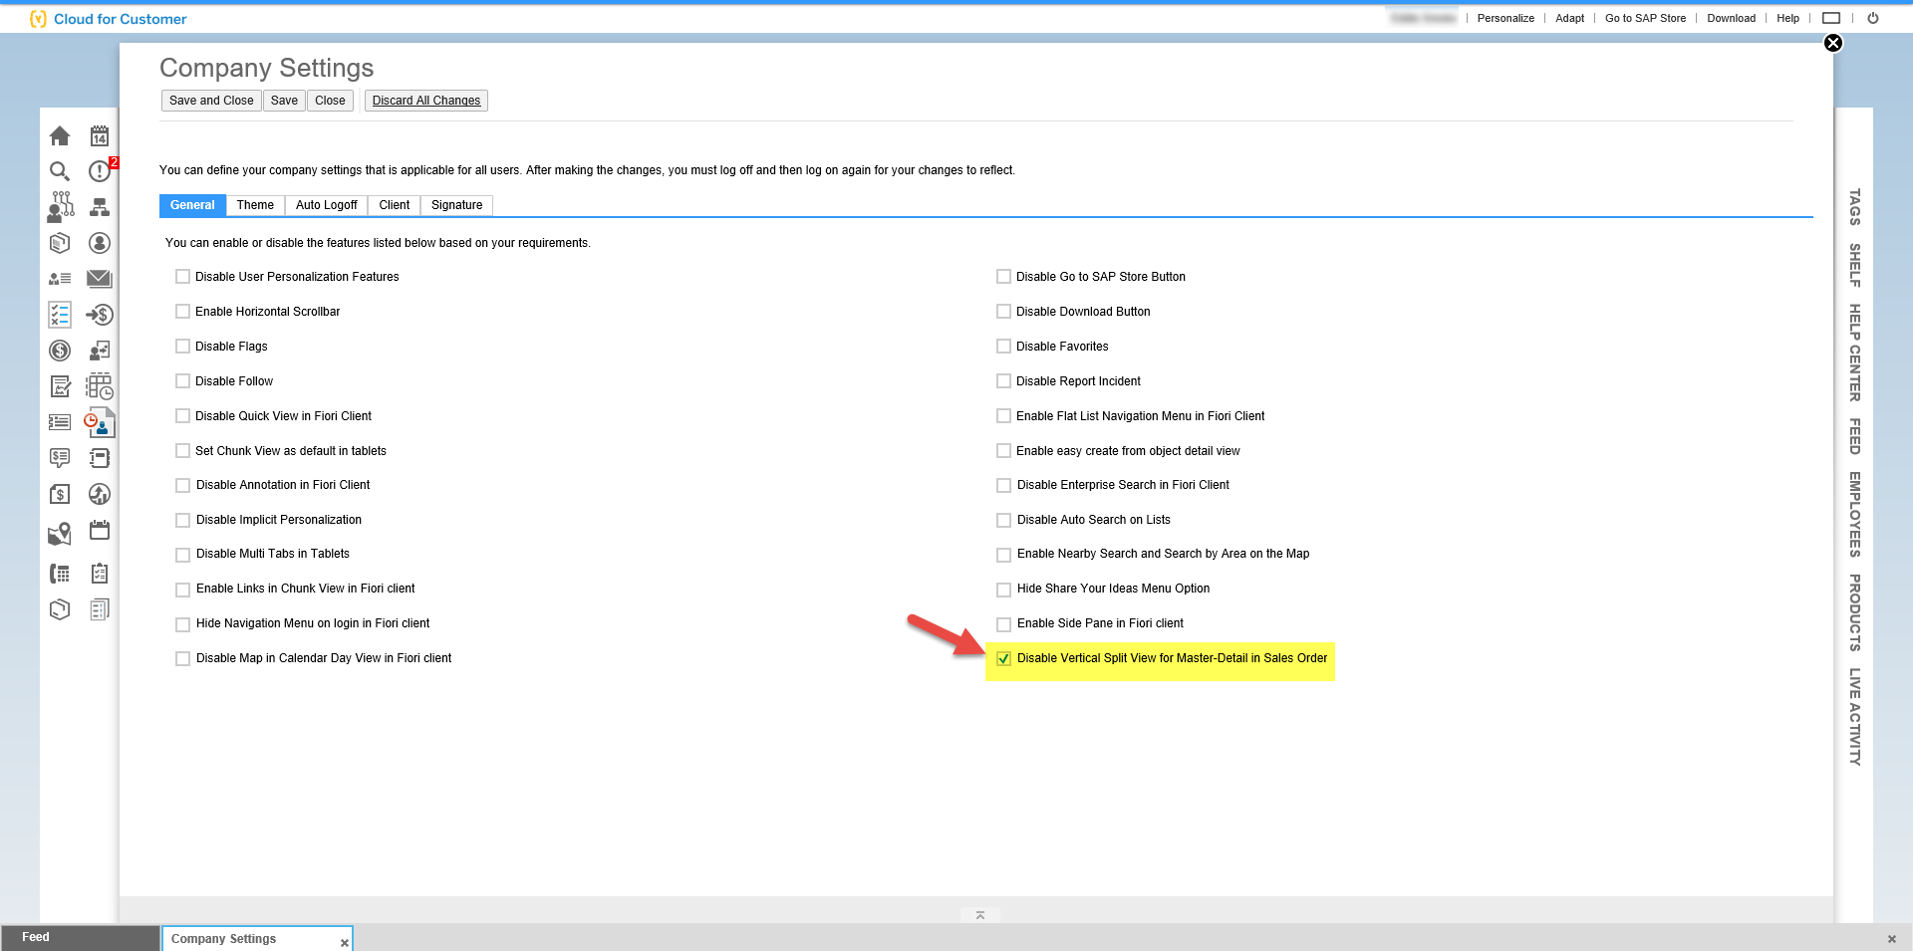This screenshot has width=1913, height=951.
Task: Click the Save button
Action: click(284, 101)
